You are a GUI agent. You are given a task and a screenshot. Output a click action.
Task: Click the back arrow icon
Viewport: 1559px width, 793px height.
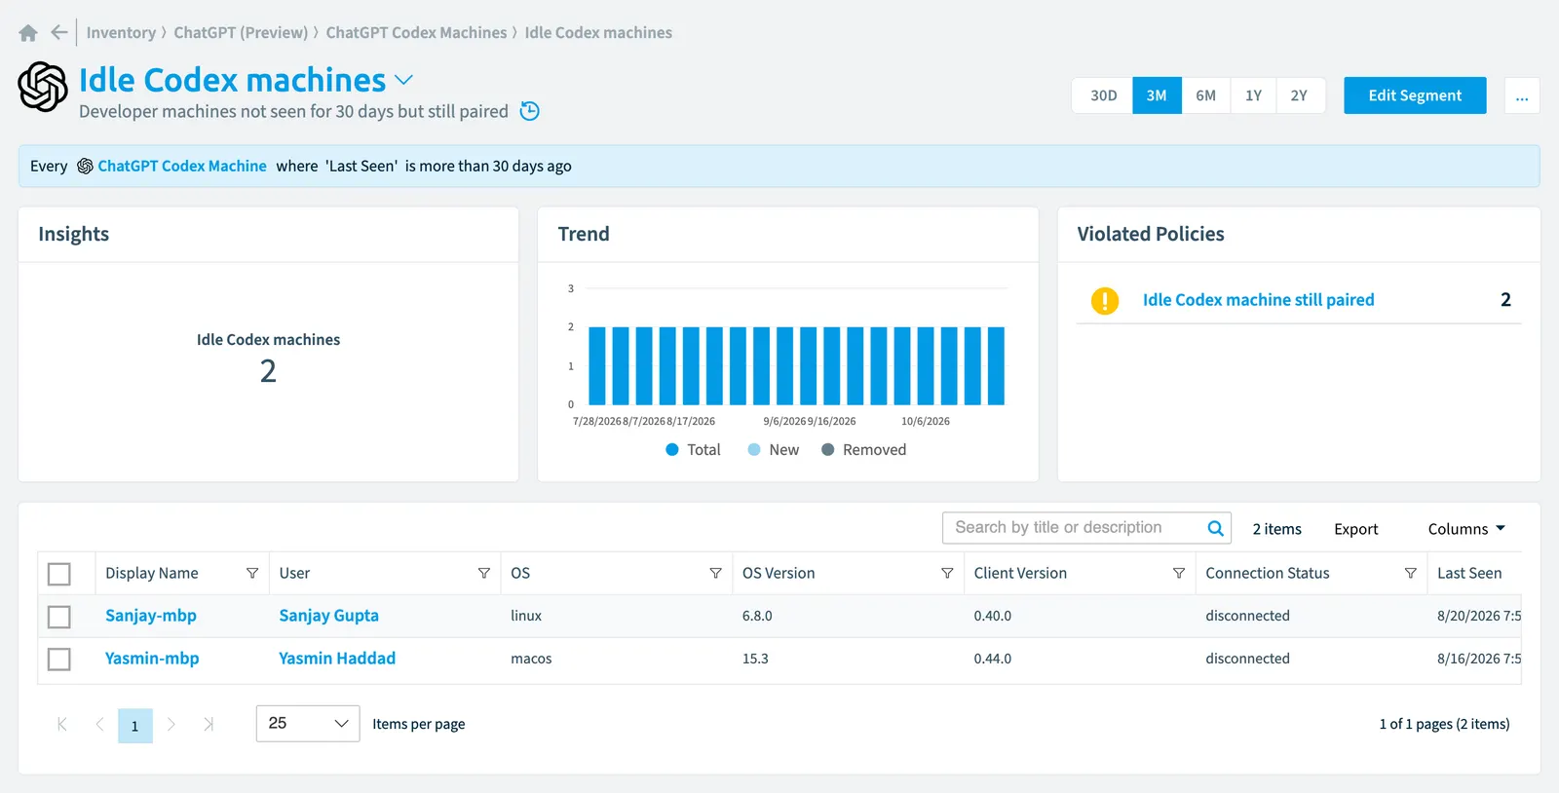59,32
